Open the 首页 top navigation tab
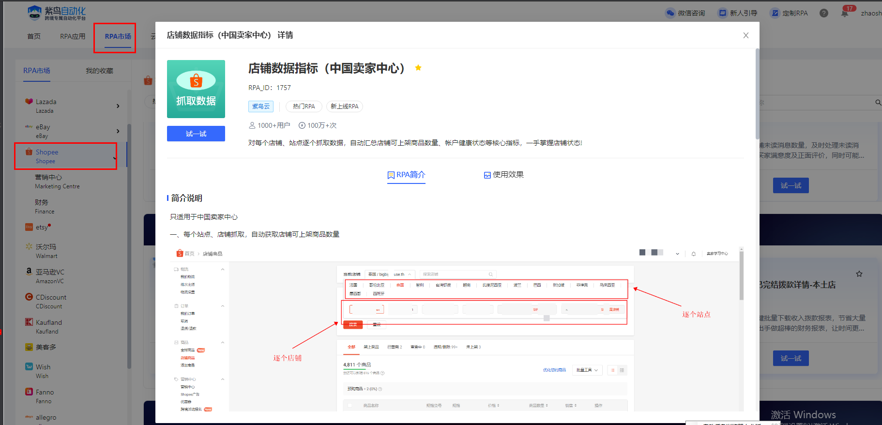Viewport: 882px width, 425px height. 34,36
